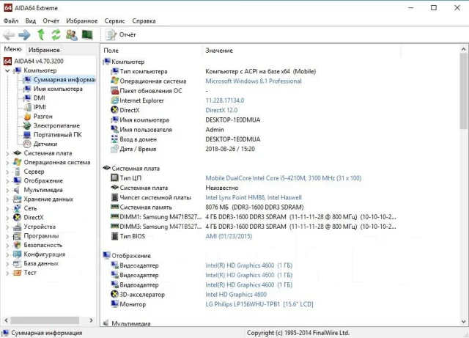Click the Back arrow toolbar icon

pos(9,35)
